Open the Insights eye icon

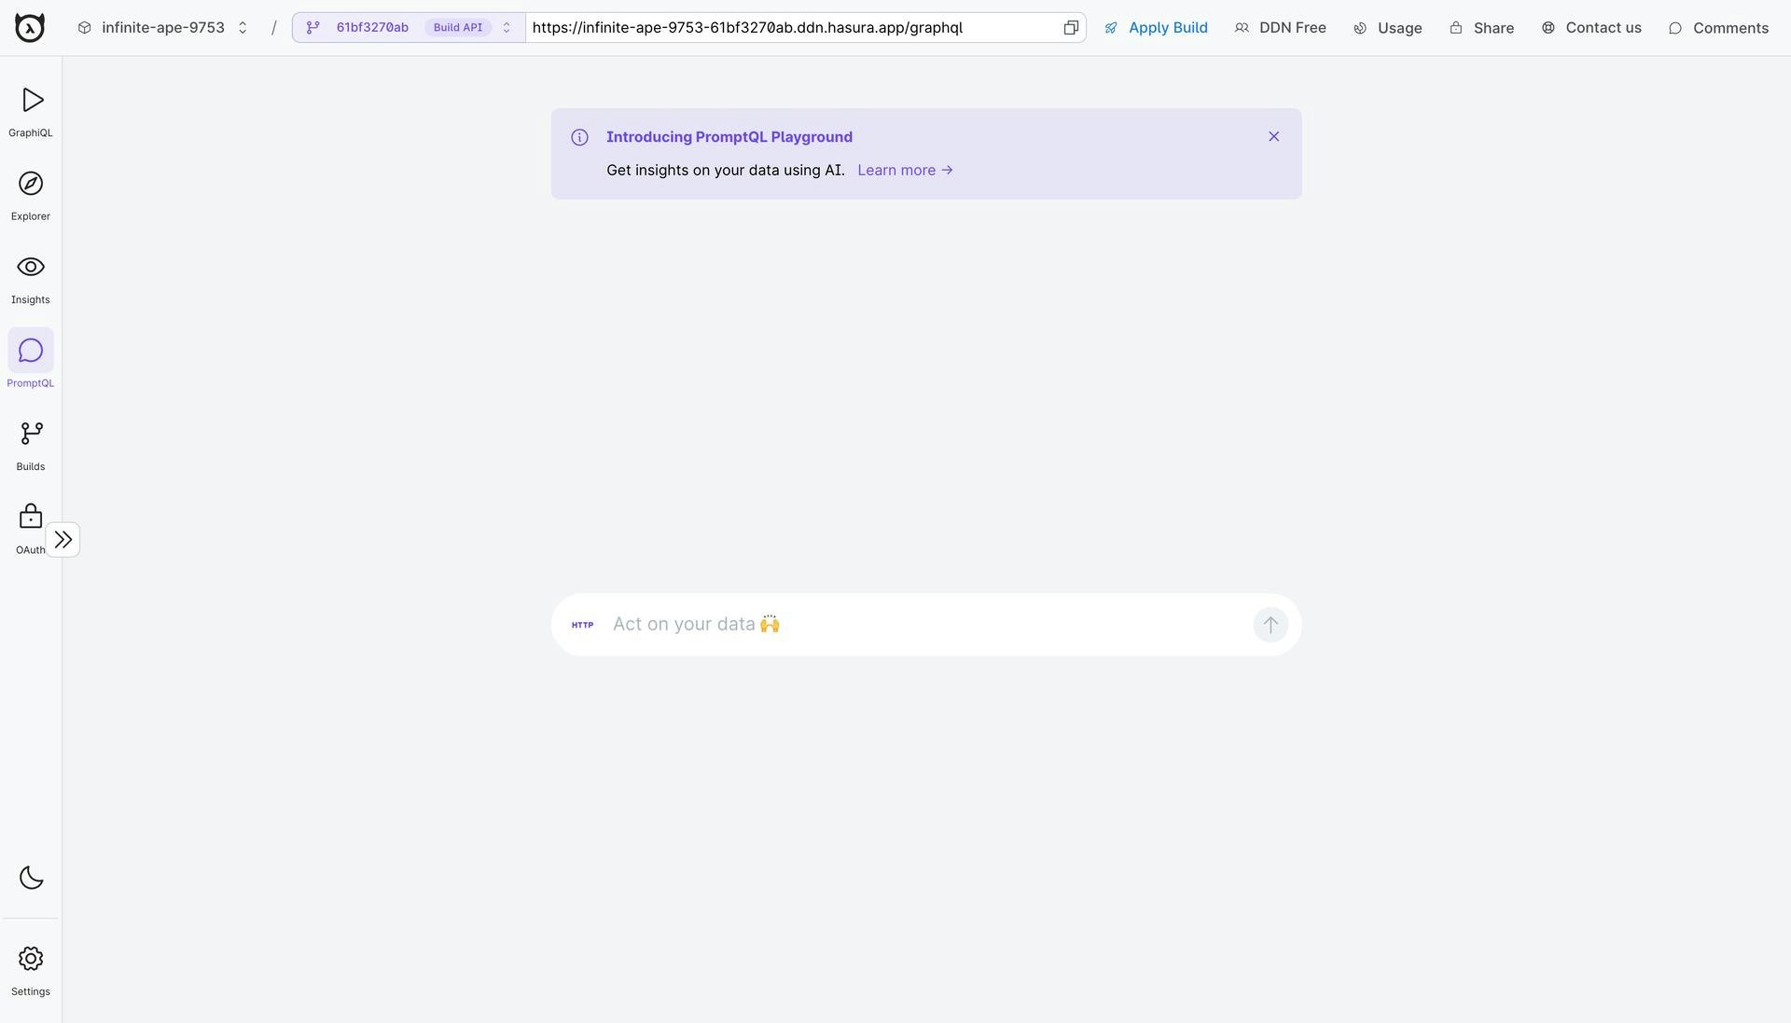pyautogui.click(x=31, y=268)
